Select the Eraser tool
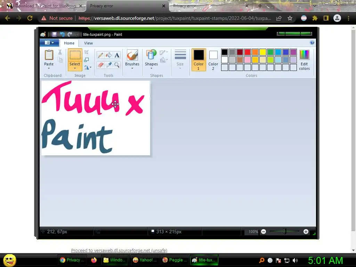Screen dimensions: 356x267 pos(100,65)
